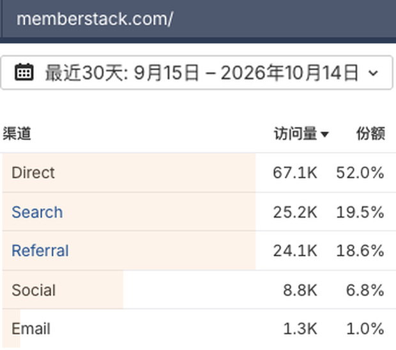Image resolution: width=396 pixels, height=350 pixels.
Task: Click the 份额 column header
Action: 370,133
